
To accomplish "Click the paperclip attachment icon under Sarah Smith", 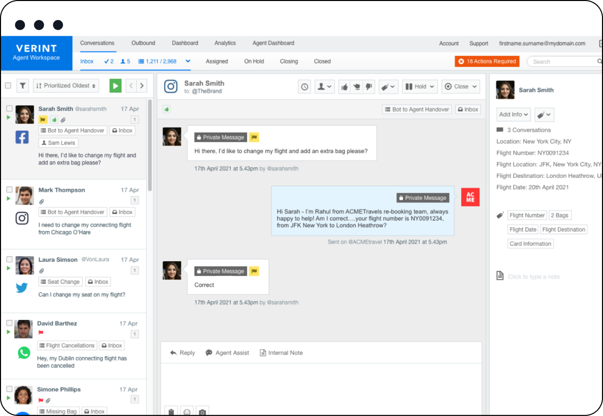I will click(x=63, y=120).
